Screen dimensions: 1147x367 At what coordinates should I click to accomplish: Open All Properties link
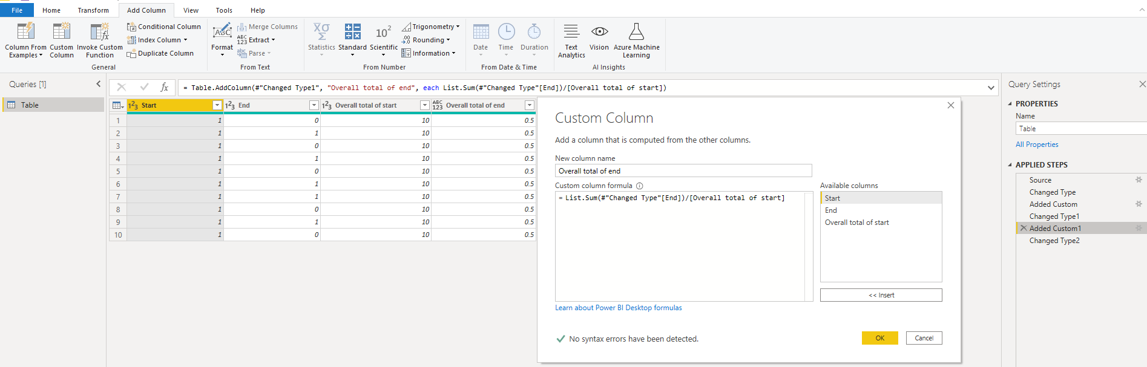pyautogui.click(x=1037, y=145)
